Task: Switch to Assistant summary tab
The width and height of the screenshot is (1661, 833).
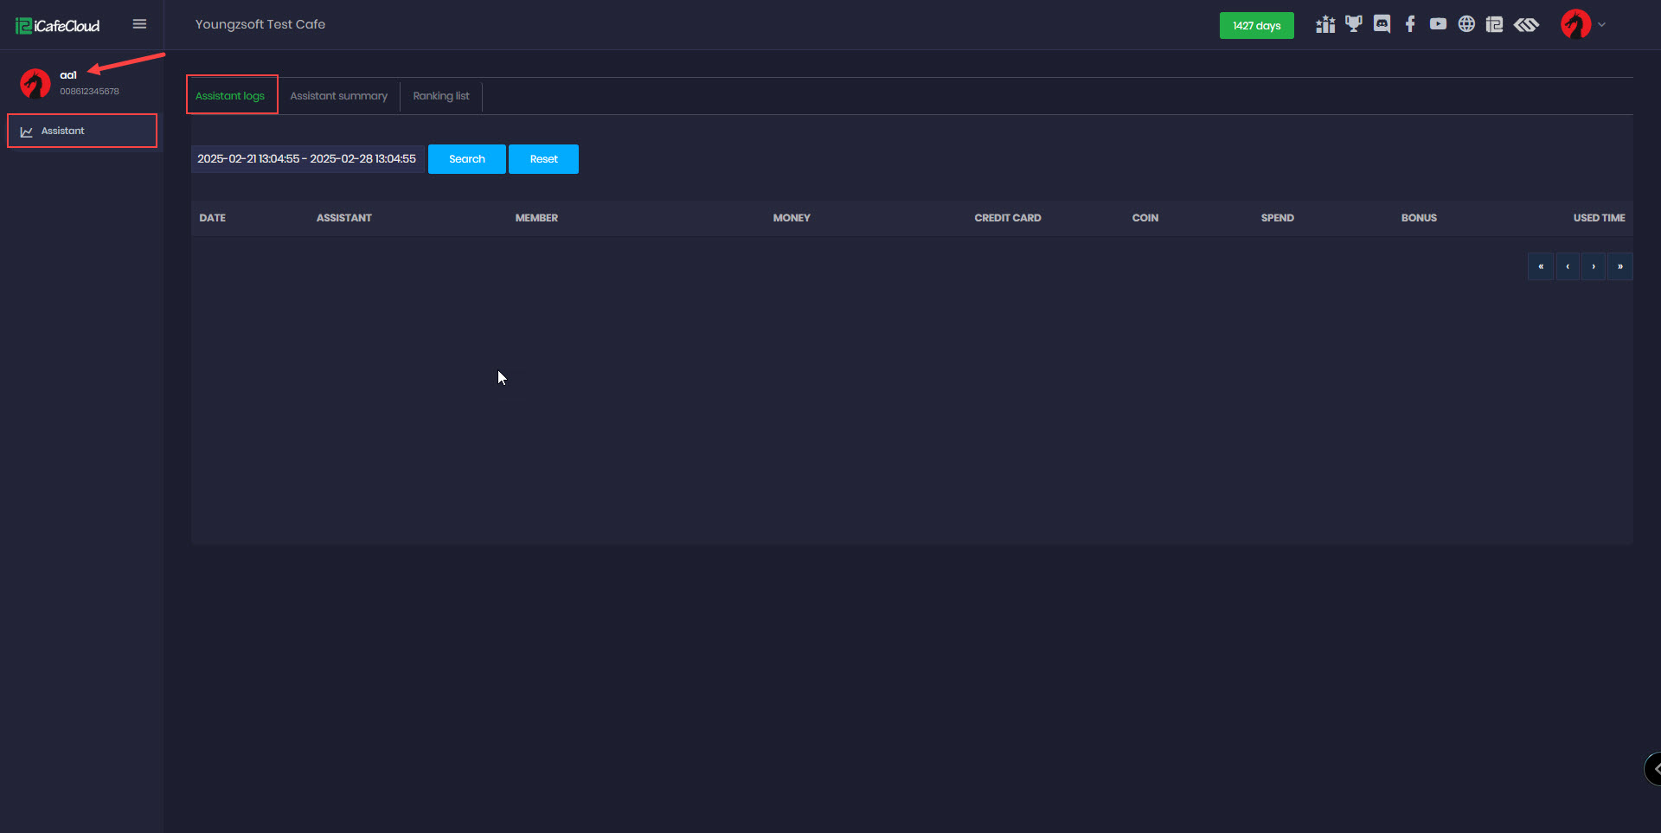Action: tap(338, 96)
